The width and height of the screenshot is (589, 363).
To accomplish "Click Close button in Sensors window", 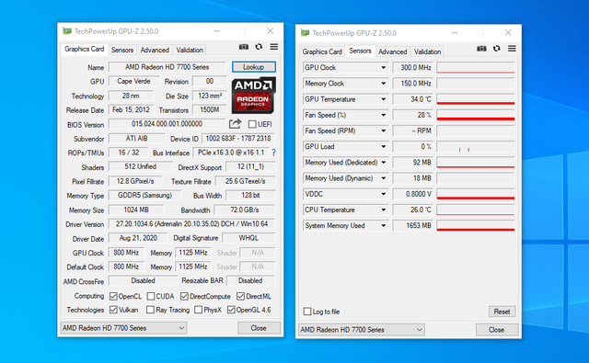I will point(497,330).
